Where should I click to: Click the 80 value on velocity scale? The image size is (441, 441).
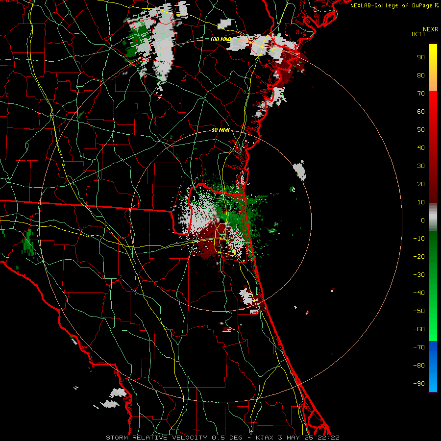pos(421,75)
